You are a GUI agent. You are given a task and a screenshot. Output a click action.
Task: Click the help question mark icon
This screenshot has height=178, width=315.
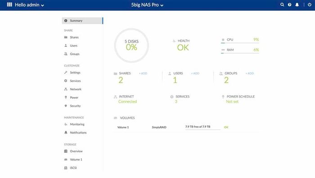coord(289,4)
